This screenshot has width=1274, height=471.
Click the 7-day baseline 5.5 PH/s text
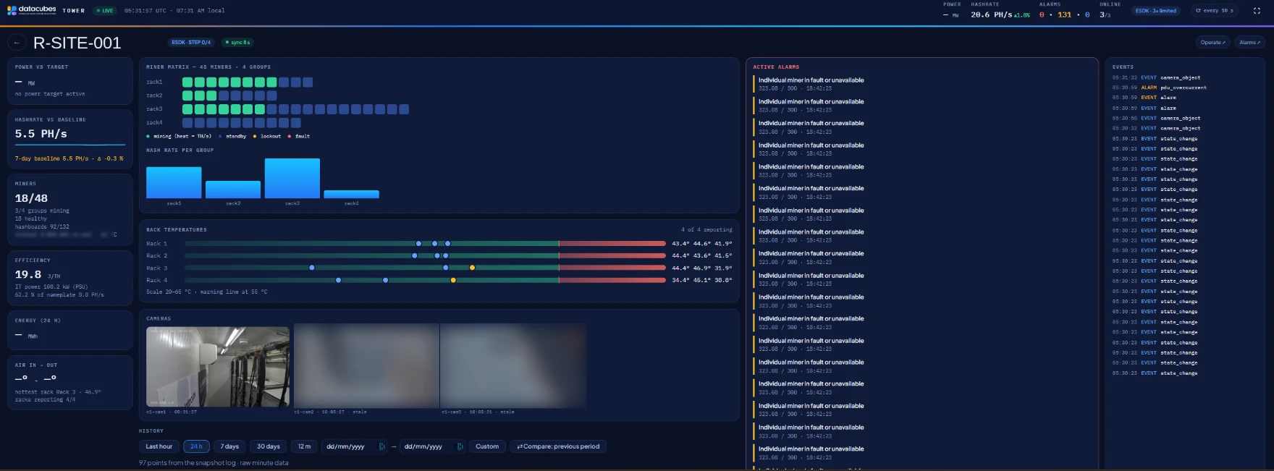51,158
